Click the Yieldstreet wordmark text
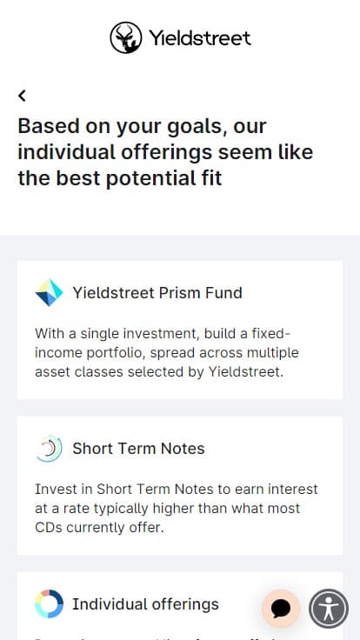 point(200,38)
